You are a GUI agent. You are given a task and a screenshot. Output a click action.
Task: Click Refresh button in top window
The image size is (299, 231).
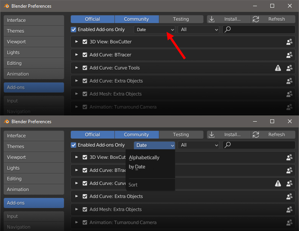273,19
